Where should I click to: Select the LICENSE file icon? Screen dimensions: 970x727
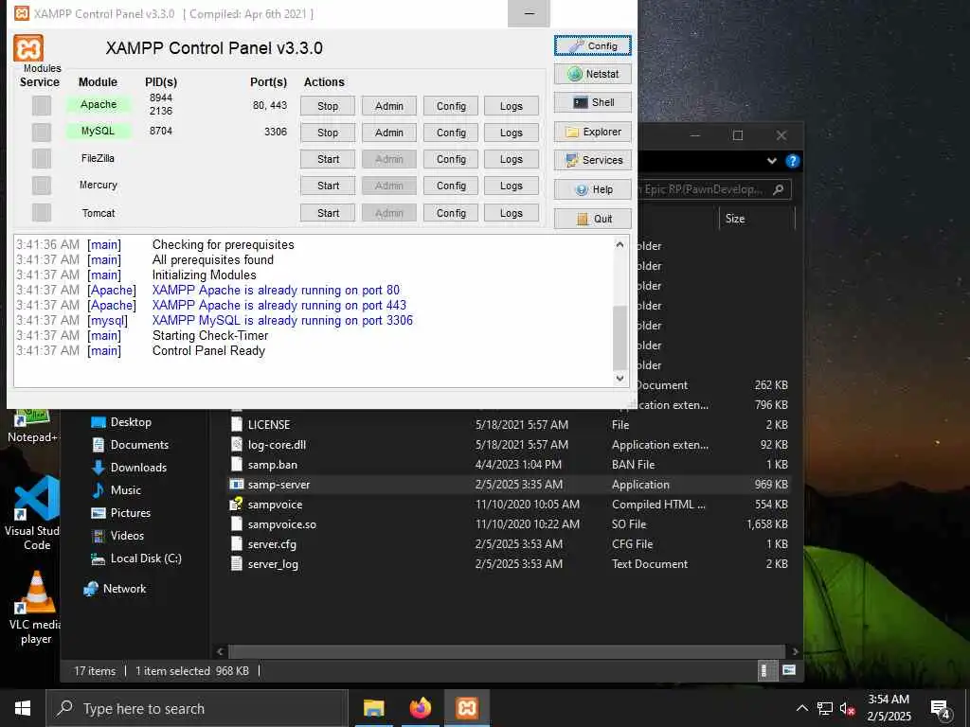pyautogui.click(x=236, y=425)
